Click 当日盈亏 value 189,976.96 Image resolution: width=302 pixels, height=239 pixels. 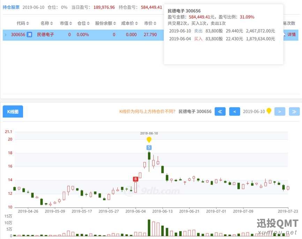(x=104, y=7)
